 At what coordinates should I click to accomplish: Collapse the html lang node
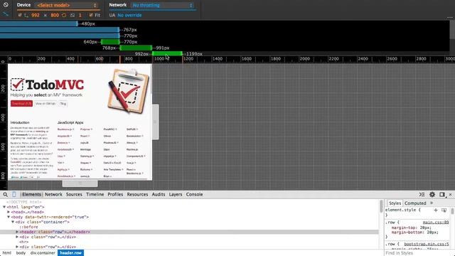(4, 207)
